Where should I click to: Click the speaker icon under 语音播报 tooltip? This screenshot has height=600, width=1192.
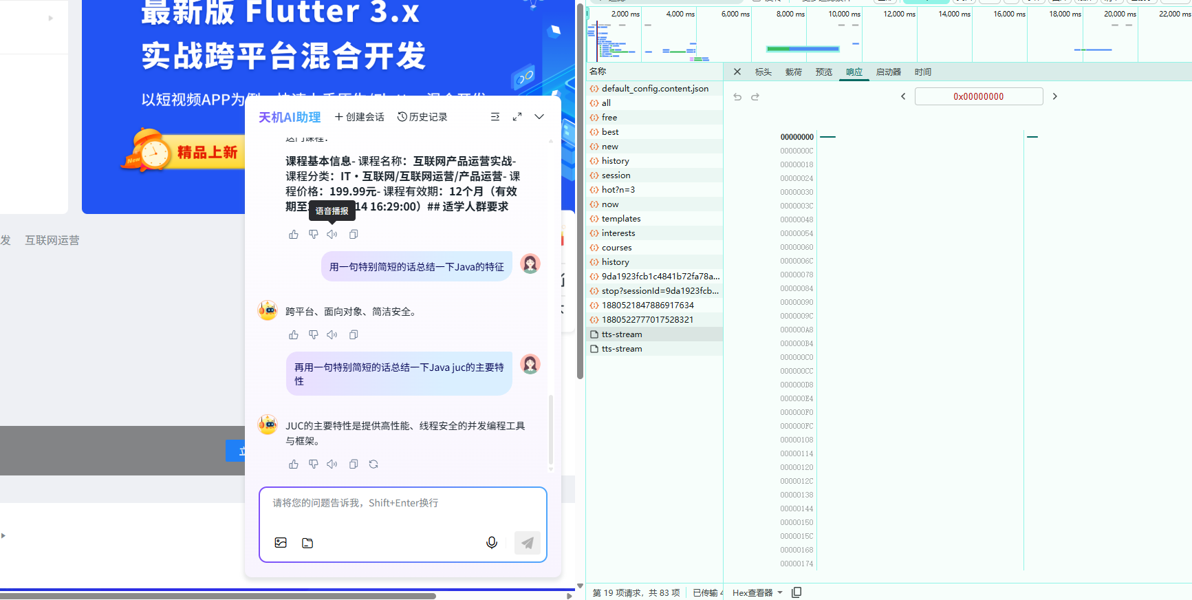click(332, 234)
